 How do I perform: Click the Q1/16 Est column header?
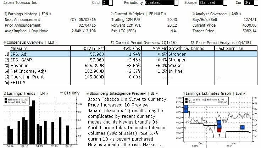pos(88,48)
